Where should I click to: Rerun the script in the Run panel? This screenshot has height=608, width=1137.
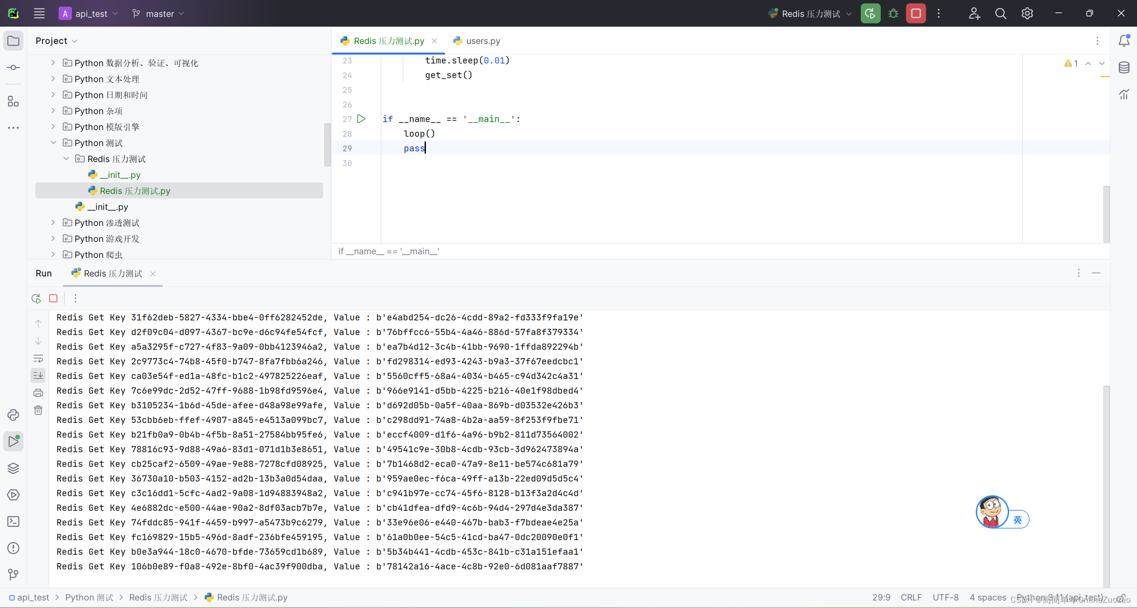(36, 298)
